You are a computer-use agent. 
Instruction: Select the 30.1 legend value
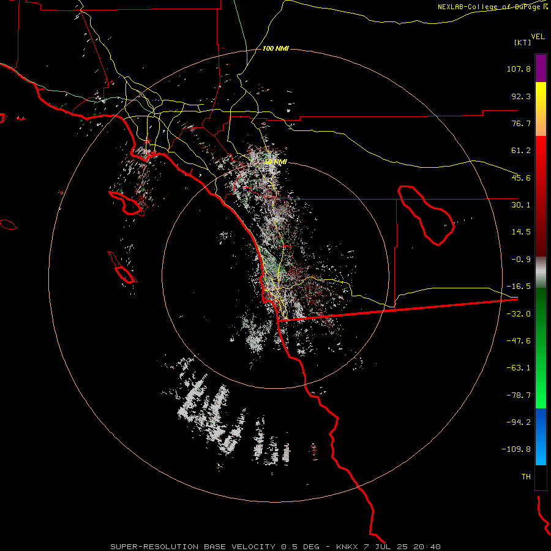pyautogui.click(x=521, y=205)
